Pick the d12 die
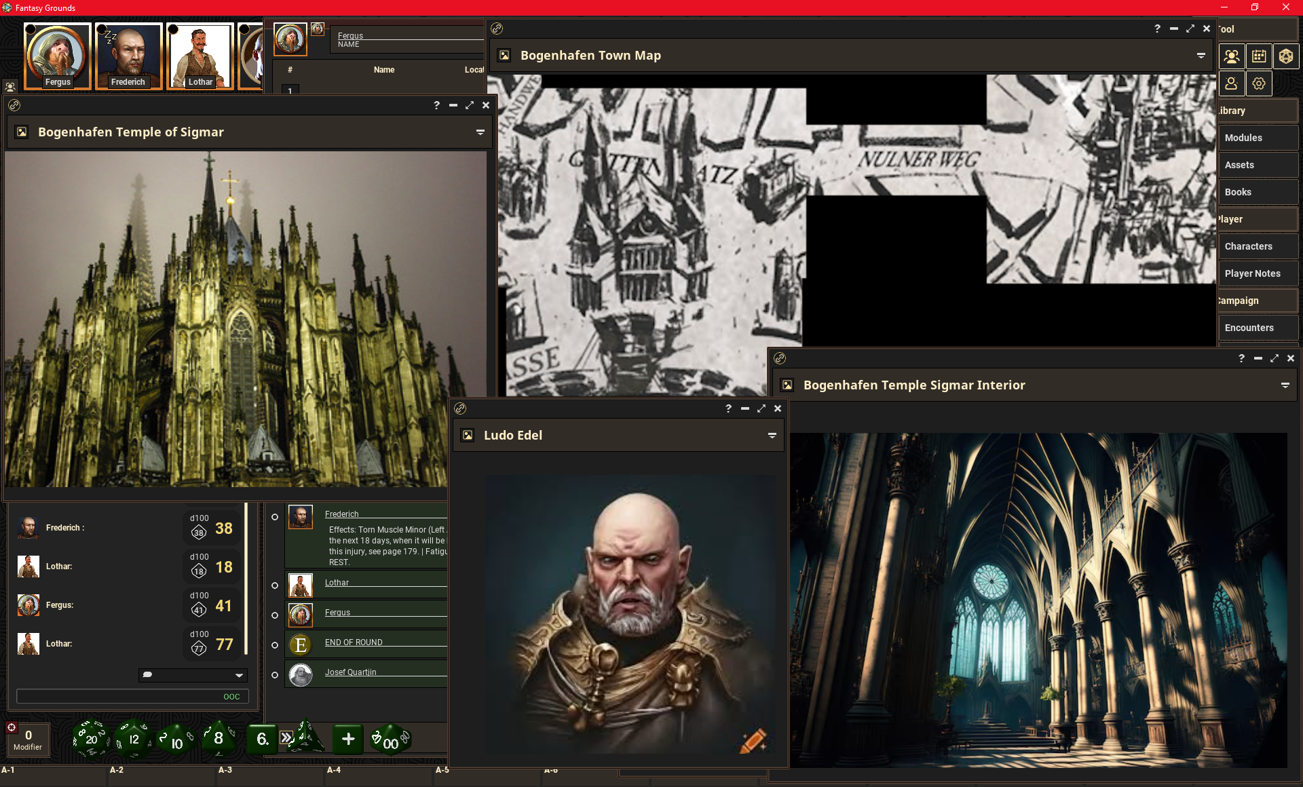 click(133, 739)
